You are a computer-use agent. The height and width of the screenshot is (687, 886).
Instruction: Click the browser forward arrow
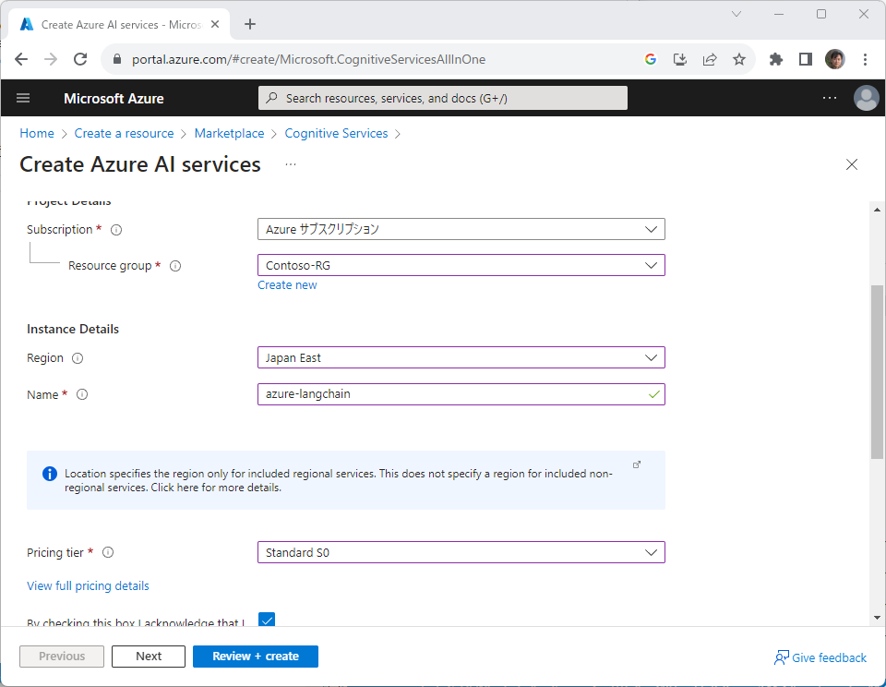tap(51, 59)
